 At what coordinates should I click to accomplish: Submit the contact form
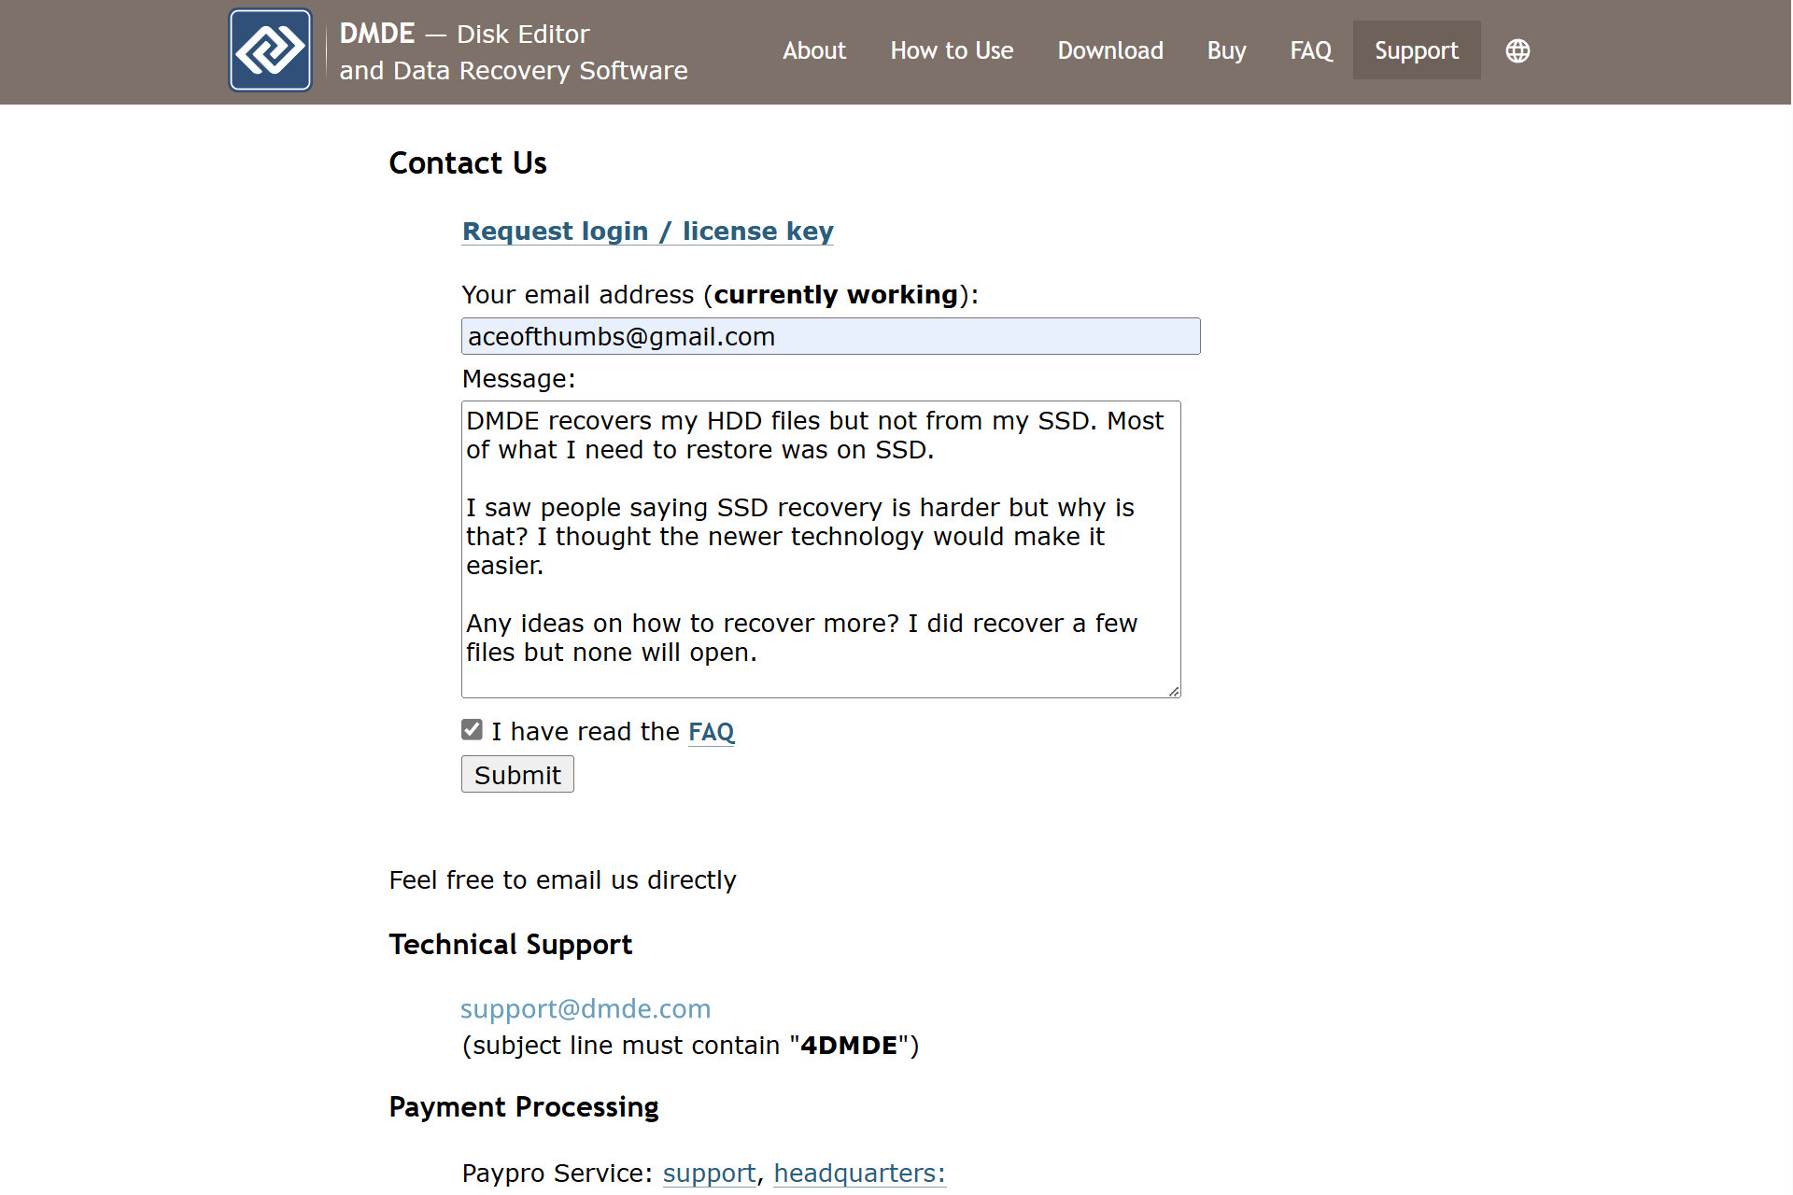pyautogui.click(x=516, y=775)
